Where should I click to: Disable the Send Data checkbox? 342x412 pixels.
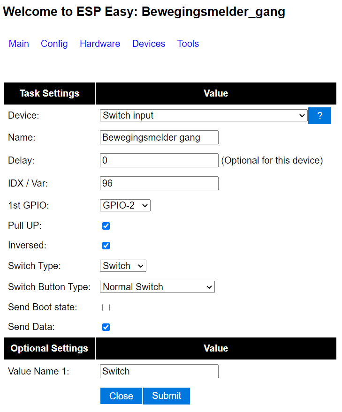(106, 327)
